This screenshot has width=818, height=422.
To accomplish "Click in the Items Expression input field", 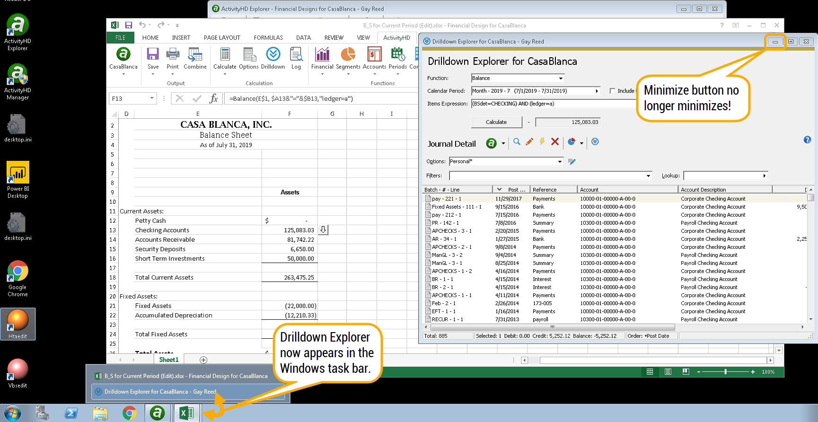I will [x=553, y=104].
